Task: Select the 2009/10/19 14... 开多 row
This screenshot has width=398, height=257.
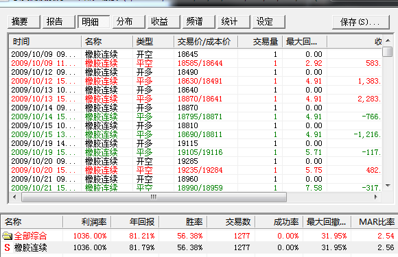Action: pyautogui.click(x=196, y=143)
